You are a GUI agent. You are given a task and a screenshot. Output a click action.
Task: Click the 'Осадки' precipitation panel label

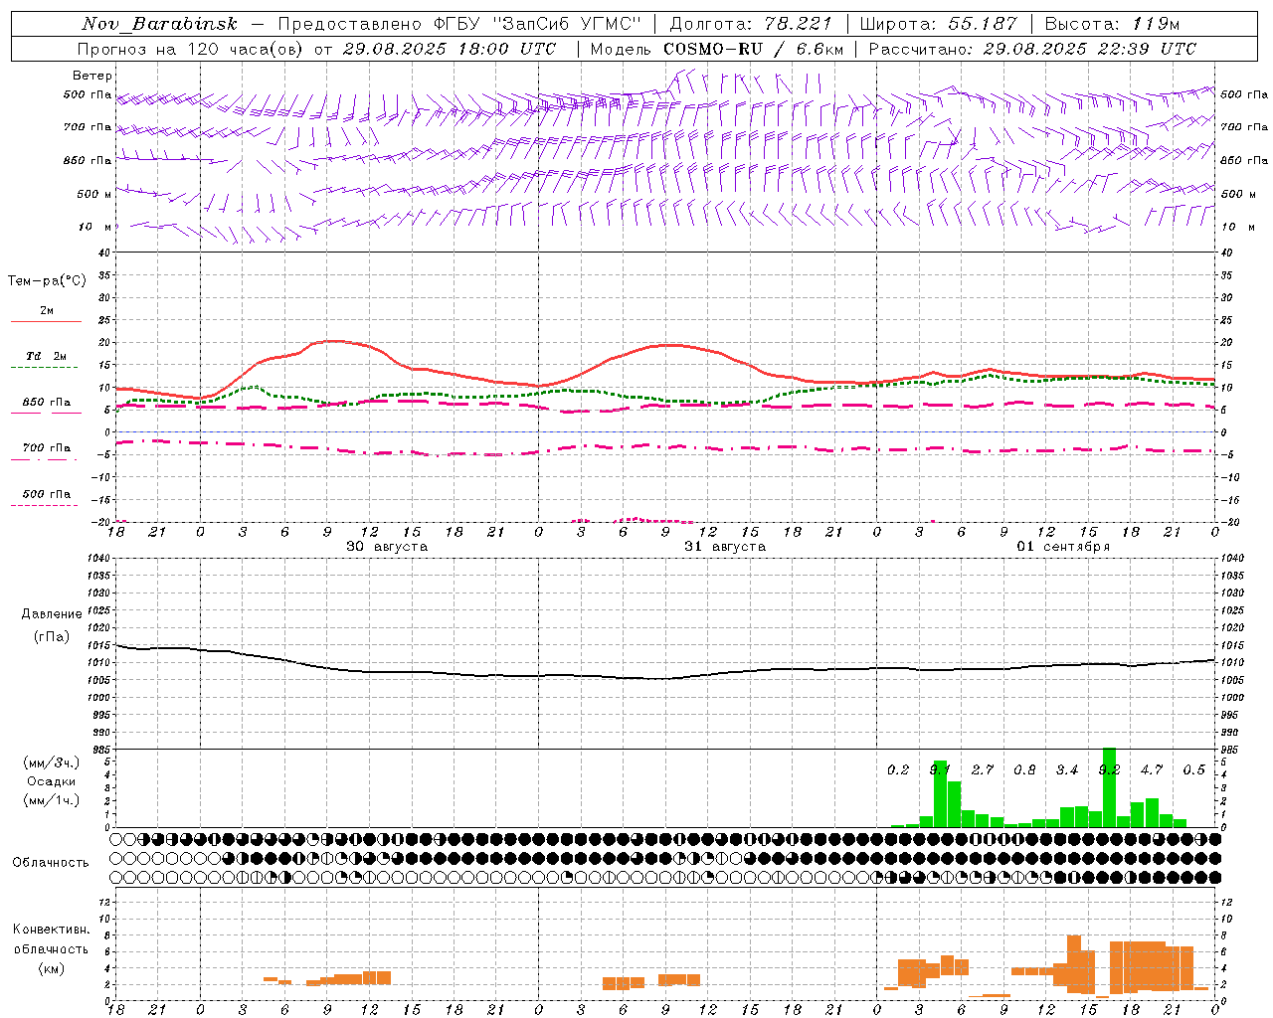click(51, 781)
